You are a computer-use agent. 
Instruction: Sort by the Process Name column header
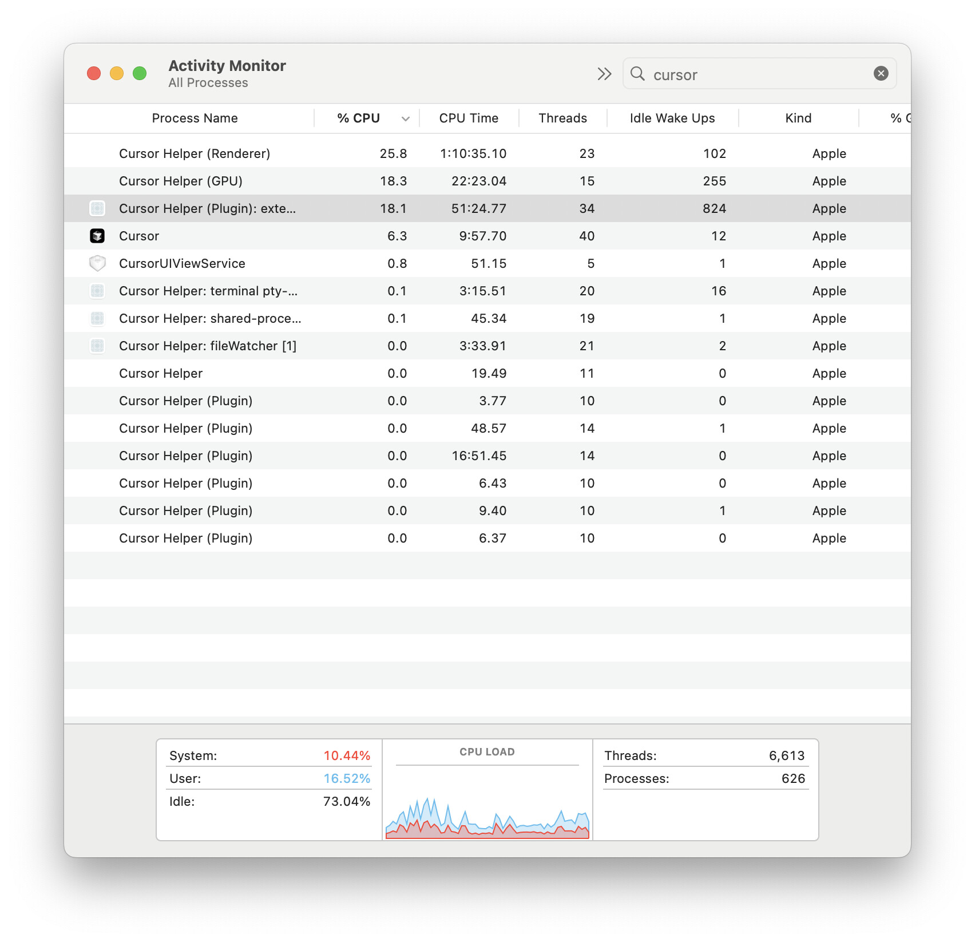[x=195, y=118]
